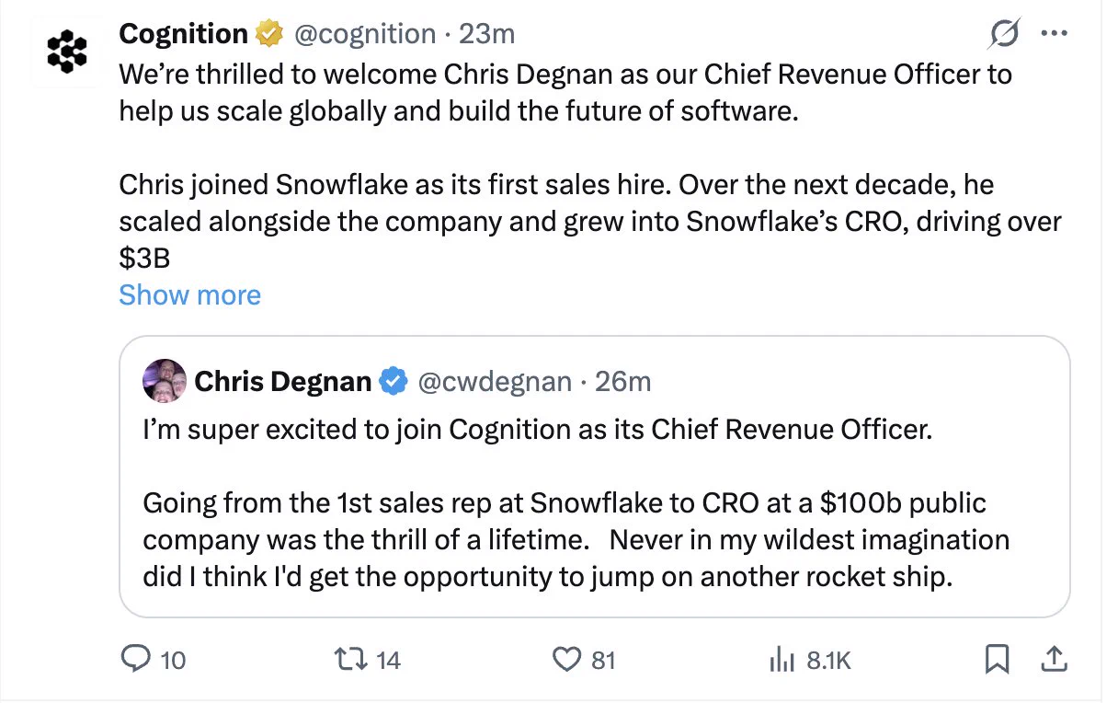The width and height of the screenshot is (1118, 703).
Task: Open the quoted tweet about joining Cognition
Action: 595,476
